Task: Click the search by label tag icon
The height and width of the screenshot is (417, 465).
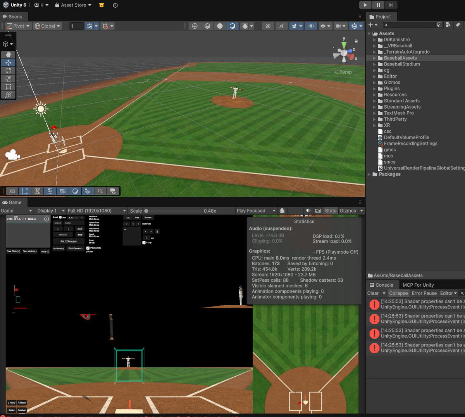Action: point(458,25)
